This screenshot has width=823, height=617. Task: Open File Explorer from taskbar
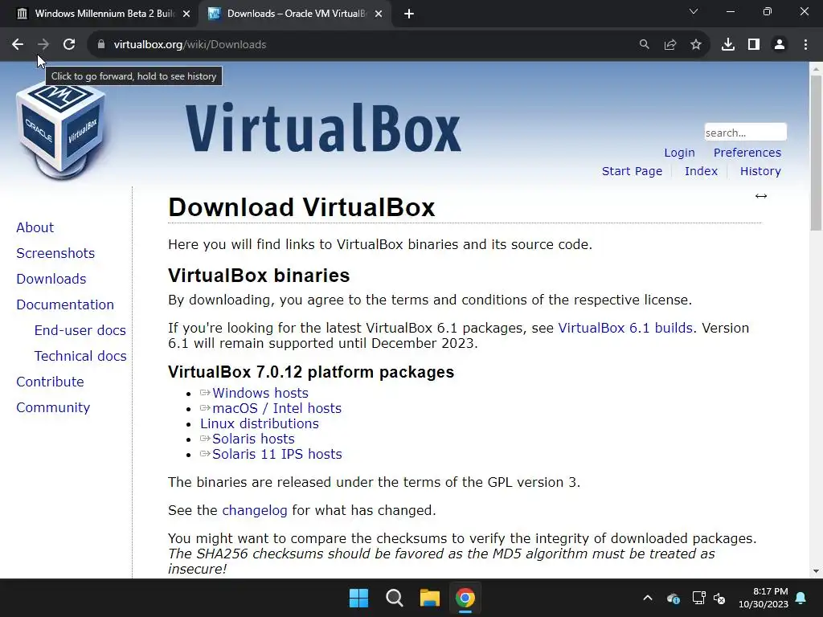tap(429, 598)
